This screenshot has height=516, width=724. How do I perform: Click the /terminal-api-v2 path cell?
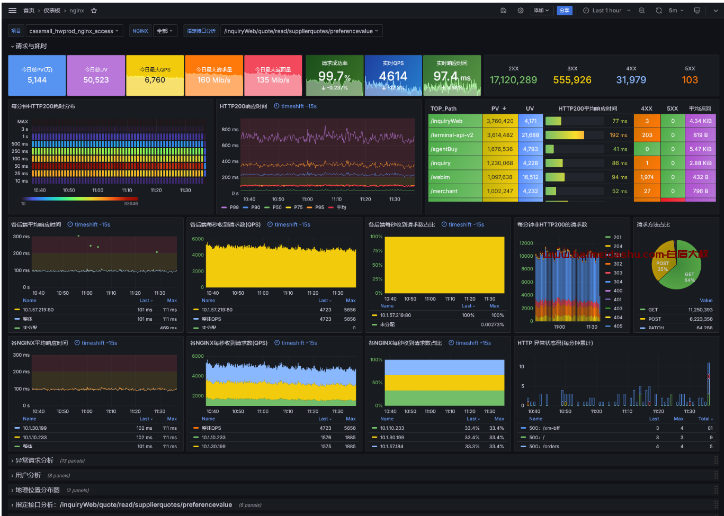click(x=455, y=135)
